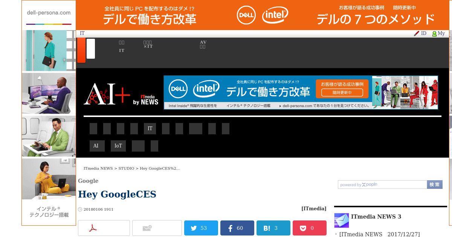Image resolution: width=452 pixels, height=237 pixels.
Task: Click STUDIO breadcrumb link
Action: [126, 168]
